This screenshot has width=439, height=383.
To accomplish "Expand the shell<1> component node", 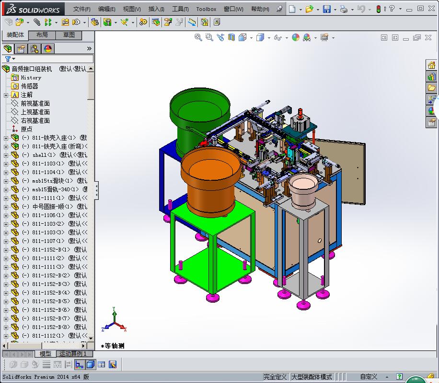I will 6,155.
